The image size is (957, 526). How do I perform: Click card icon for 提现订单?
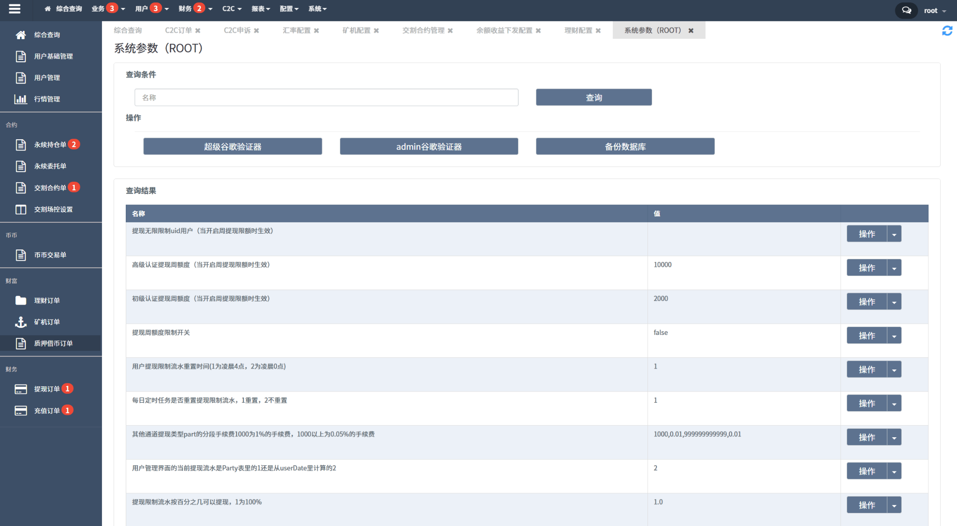tap(21, 389)
